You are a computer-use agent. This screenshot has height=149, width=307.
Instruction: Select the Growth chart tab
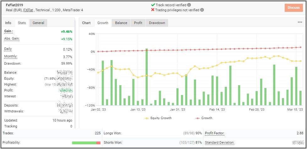[x=103, y=23]
